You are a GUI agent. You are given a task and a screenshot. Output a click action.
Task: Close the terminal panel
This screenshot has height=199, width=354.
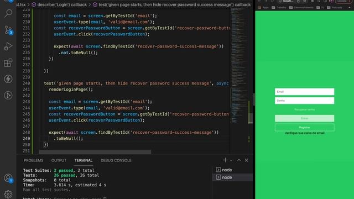[x=247, y=160]
